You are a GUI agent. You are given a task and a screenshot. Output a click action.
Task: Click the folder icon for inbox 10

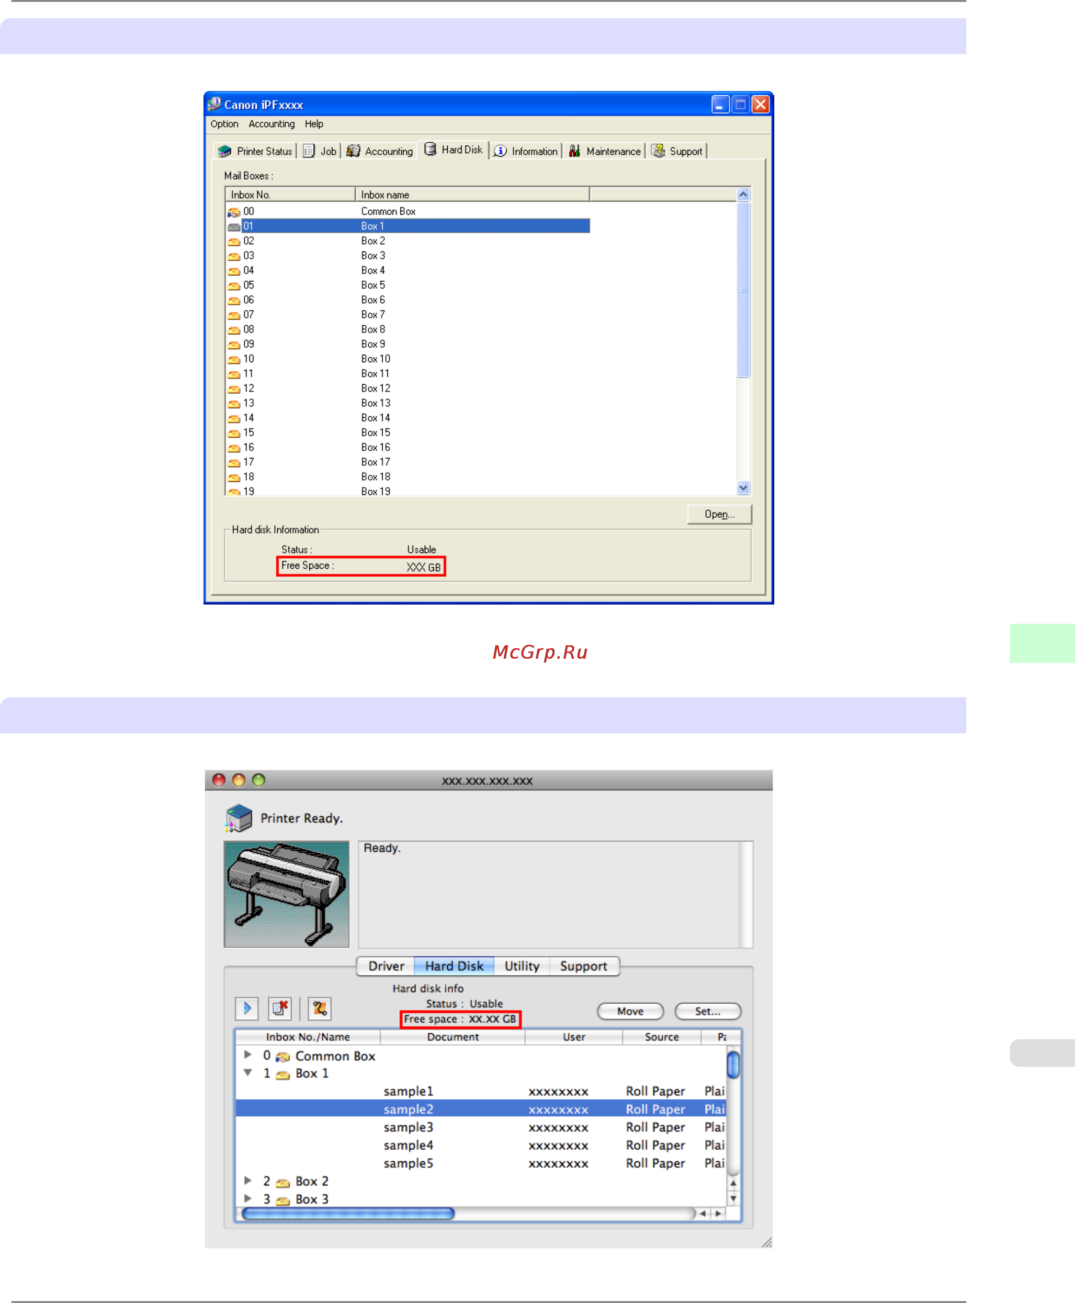[x=234, y=360]
